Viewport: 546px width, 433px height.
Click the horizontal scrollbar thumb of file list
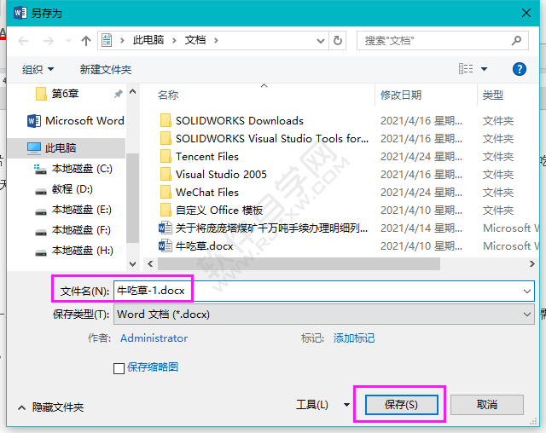pyautogui.click(x=299, y=264)
